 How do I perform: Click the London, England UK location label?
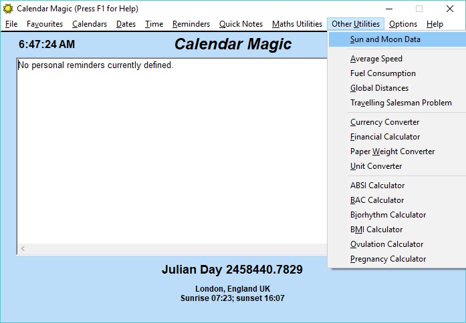pos(233,288)
